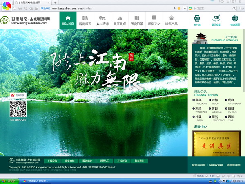Click the 在线投稿 footer button
The height and width of the screenshot is (184, 245).
(52, 161)
